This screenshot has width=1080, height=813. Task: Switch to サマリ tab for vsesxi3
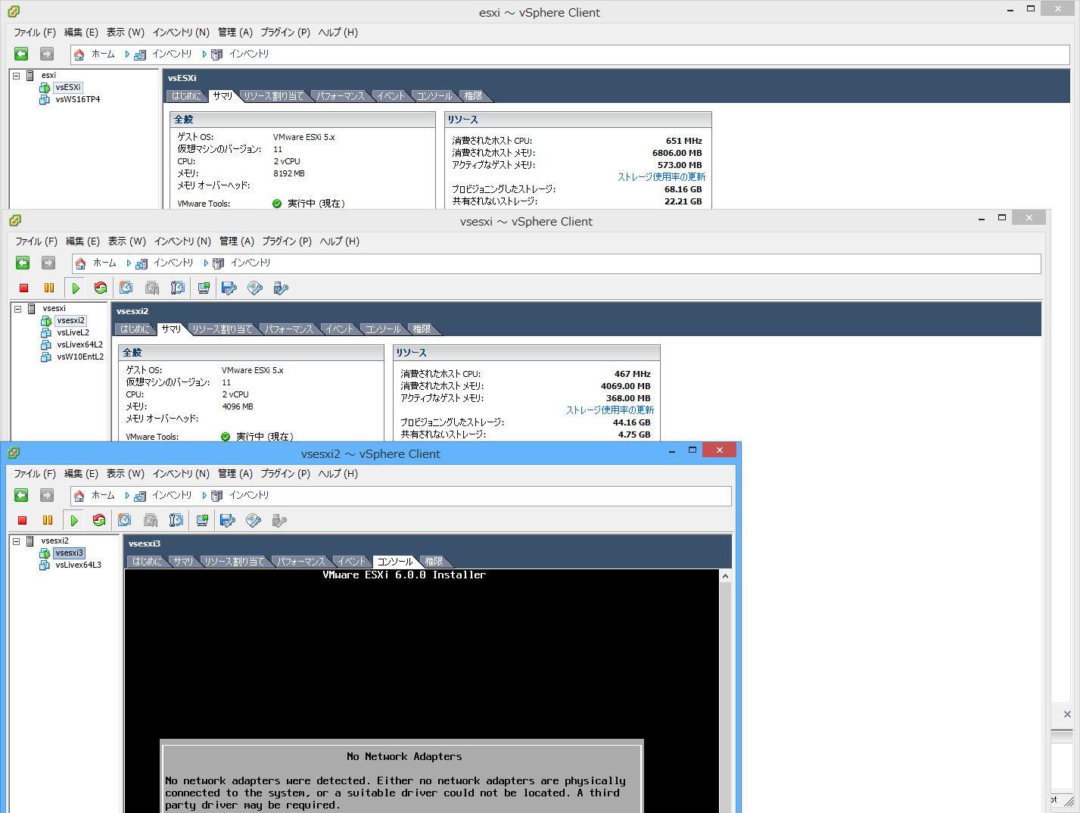pyautogui.click(x=183, y=562)
